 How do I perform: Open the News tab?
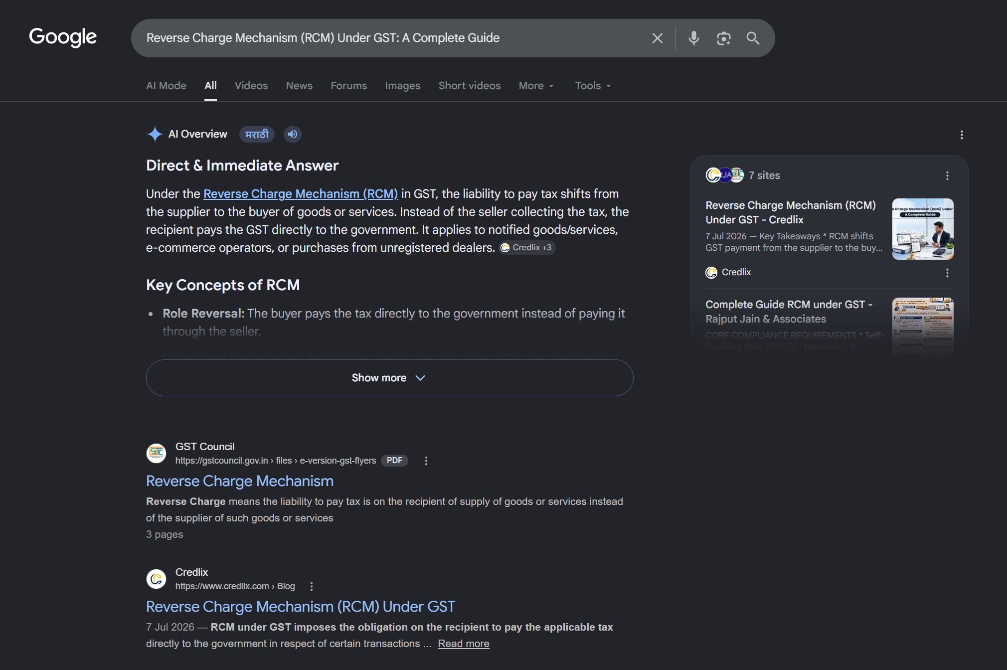[x=299, y=86]
